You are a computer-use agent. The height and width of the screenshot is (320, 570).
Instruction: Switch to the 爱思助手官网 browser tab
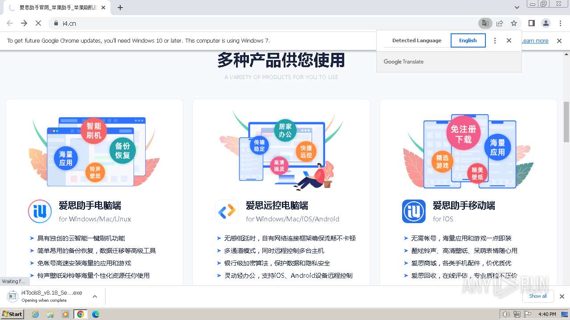(58, 8)
